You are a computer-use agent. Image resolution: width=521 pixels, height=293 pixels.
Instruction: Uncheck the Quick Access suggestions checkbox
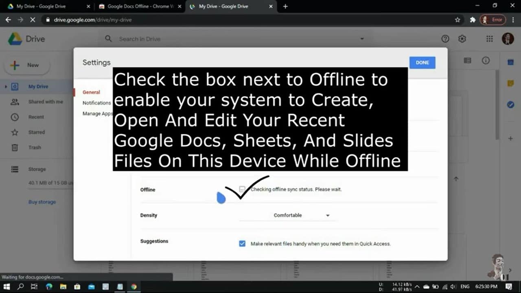pyautogui.click(x=242, y=244)
